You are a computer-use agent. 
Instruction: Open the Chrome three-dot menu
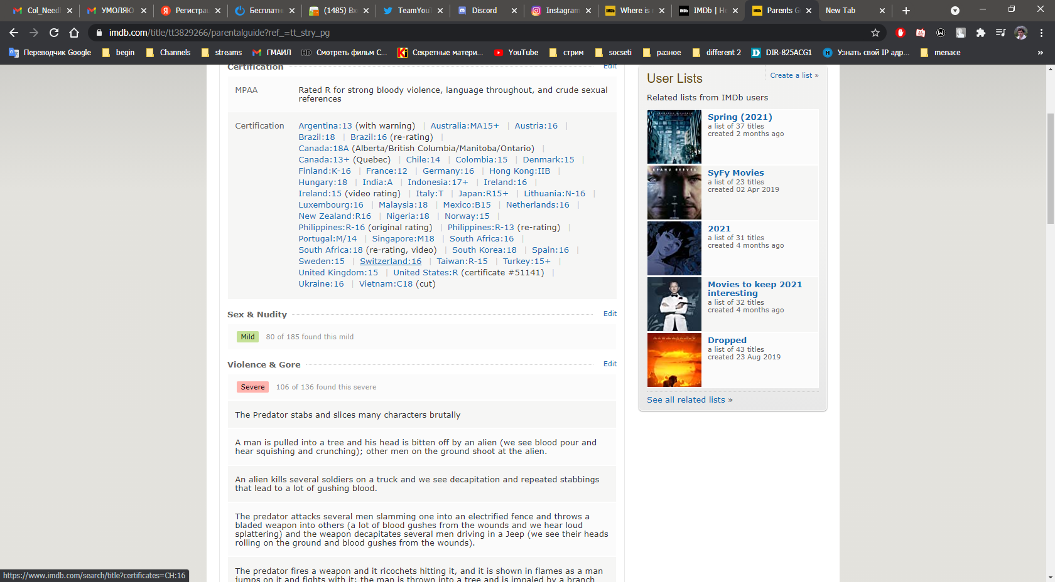(1041, 33)
